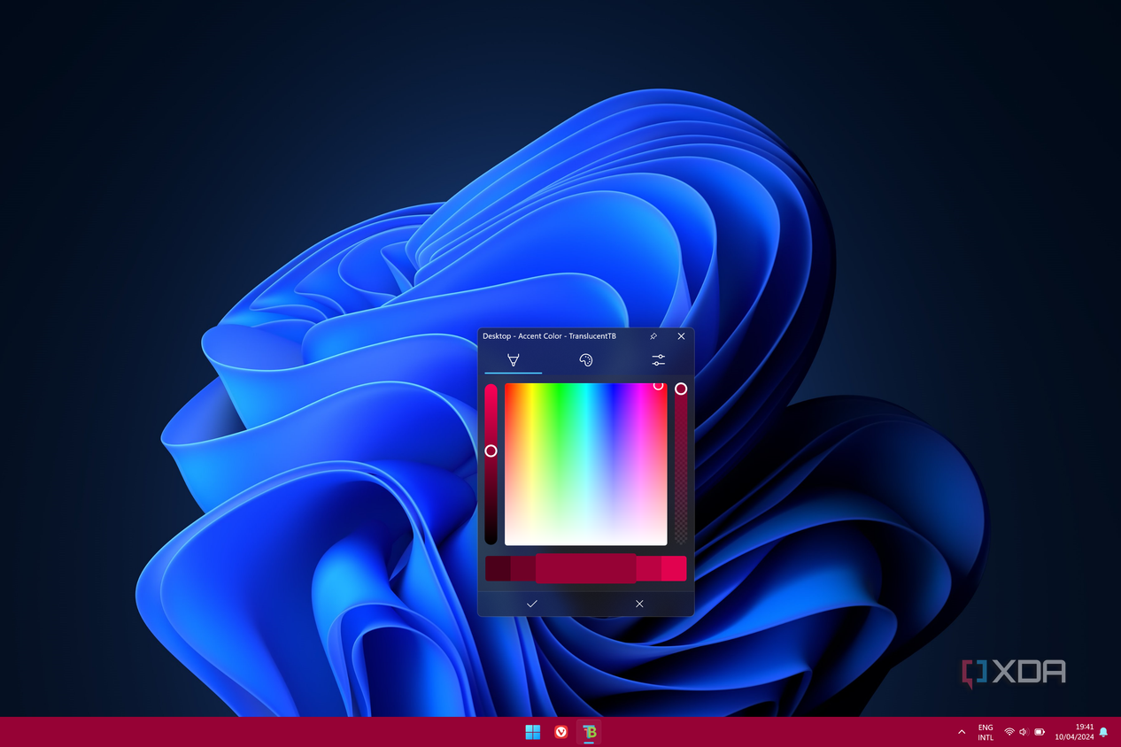Open the ENG INTL language switcher

coord(986,732)
